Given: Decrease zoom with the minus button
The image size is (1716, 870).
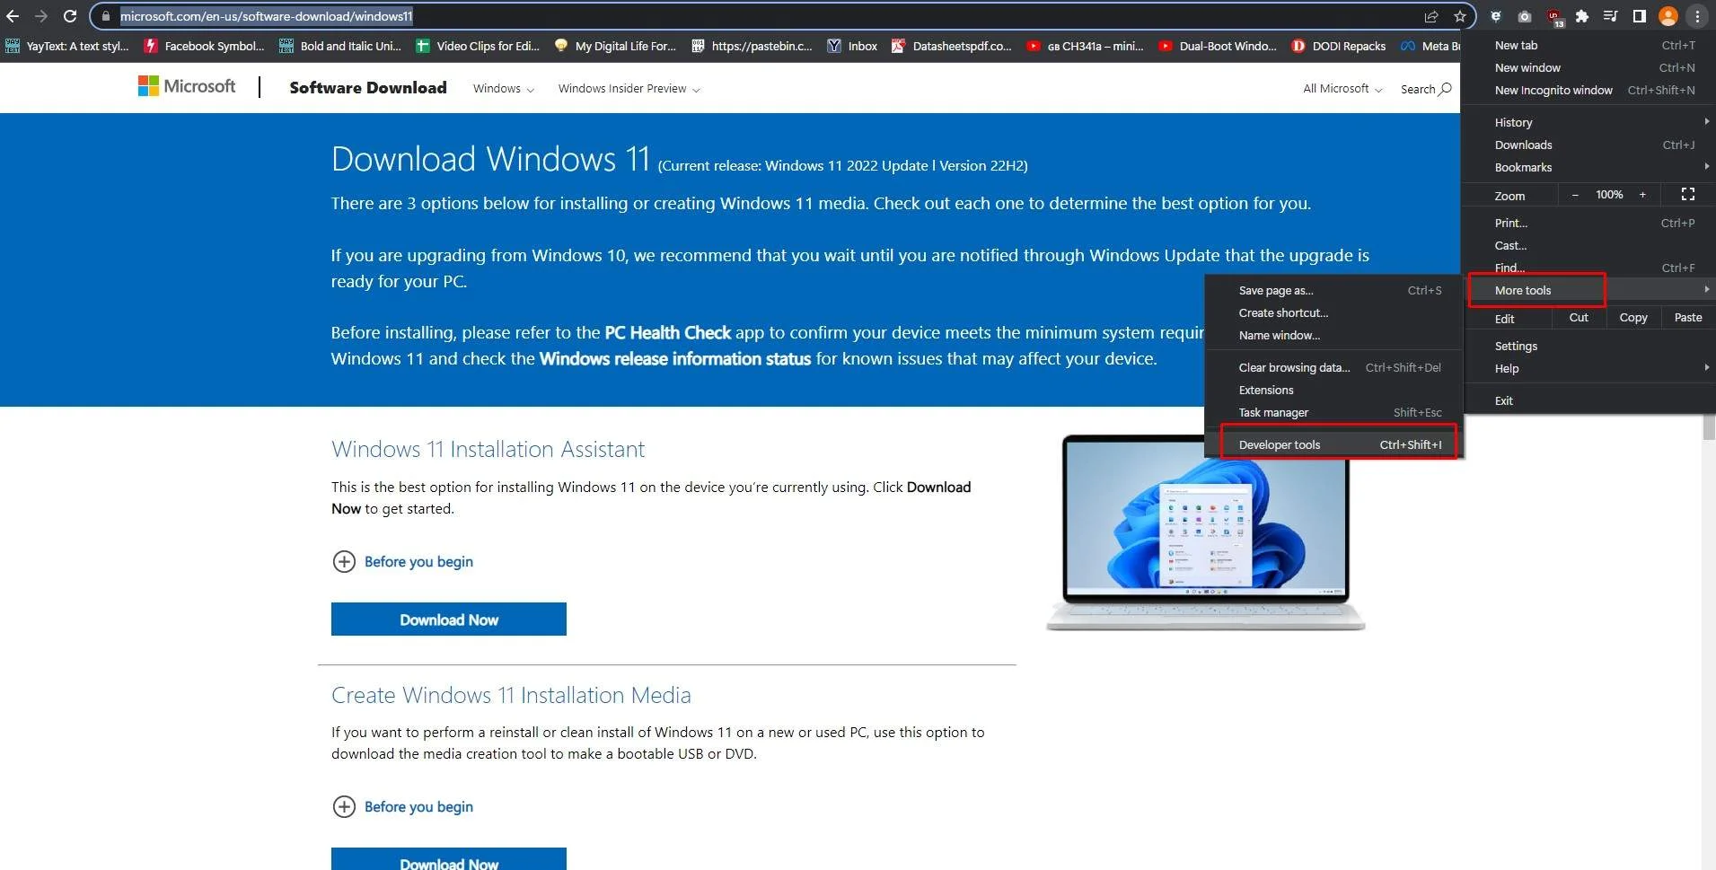Looking at the screenshot, I should coord(1575,195).
